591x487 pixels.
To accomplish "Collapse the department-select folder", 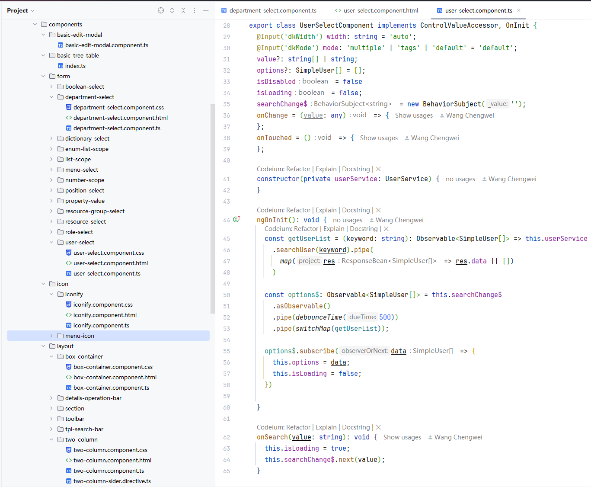I will [x=51, y=97].
